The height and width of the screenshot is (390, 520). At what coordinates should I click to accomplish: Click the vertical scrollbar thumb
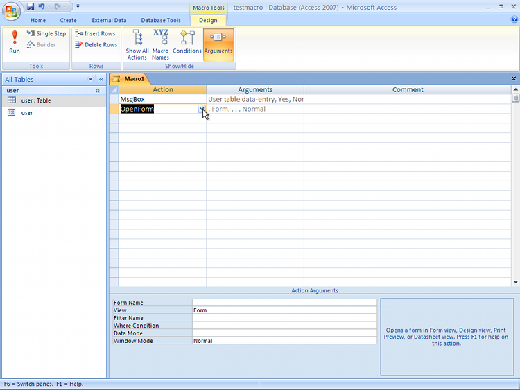[515, 98]
